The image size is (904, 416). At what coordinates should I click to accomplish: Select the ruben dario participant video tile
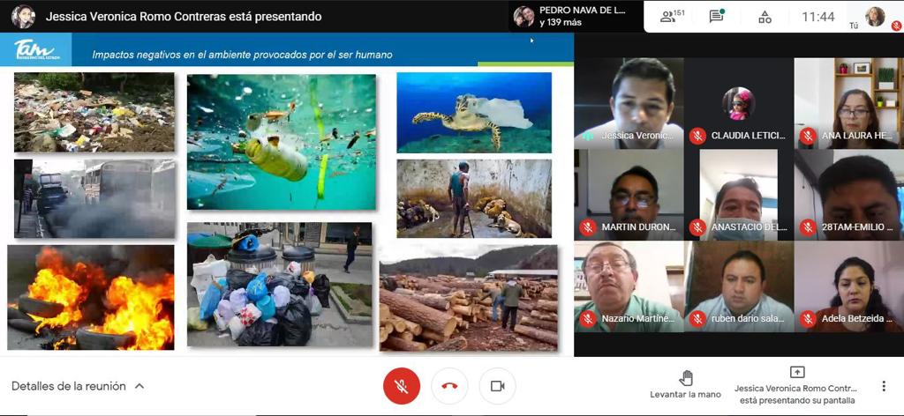[x=738, y=286]
